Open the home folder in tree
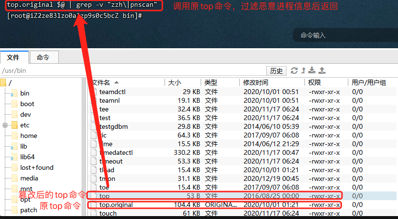Screen dimensions: 398x219 28,136
